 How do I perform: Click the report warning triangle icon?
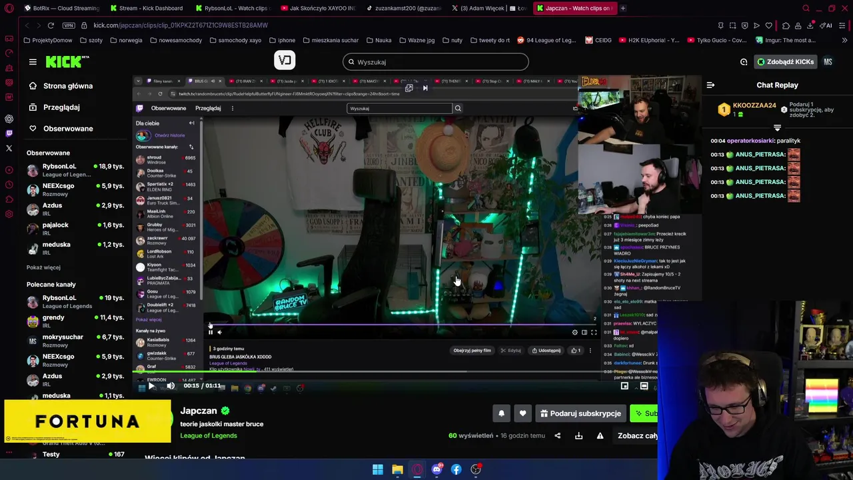pos(600,436)
